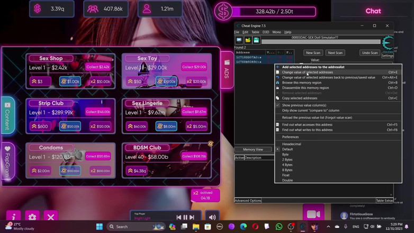Open the Table menu in Cheat Engine
This screenshot has width=414, height=233.
[x=255, y=32]
